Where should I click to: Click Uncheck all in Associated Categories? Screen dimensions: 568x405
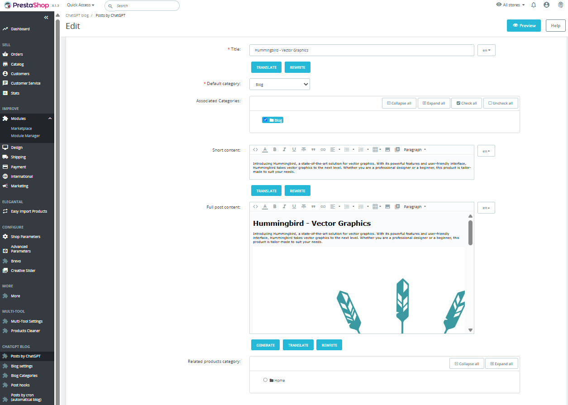point(501,103)
